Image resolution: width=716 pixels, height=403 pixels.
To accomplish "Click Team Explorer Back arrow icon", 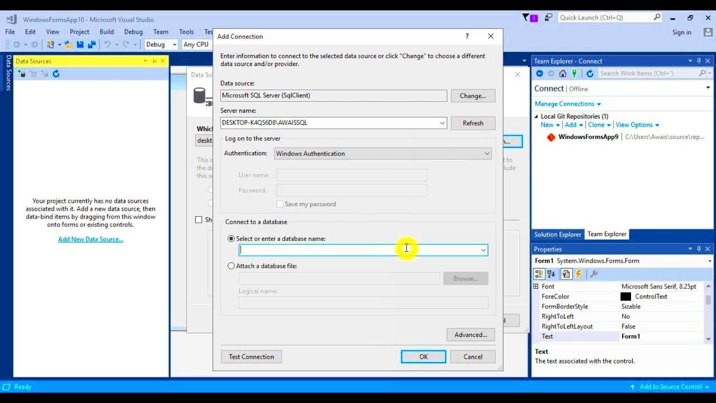I will click(x=539, y=73).
